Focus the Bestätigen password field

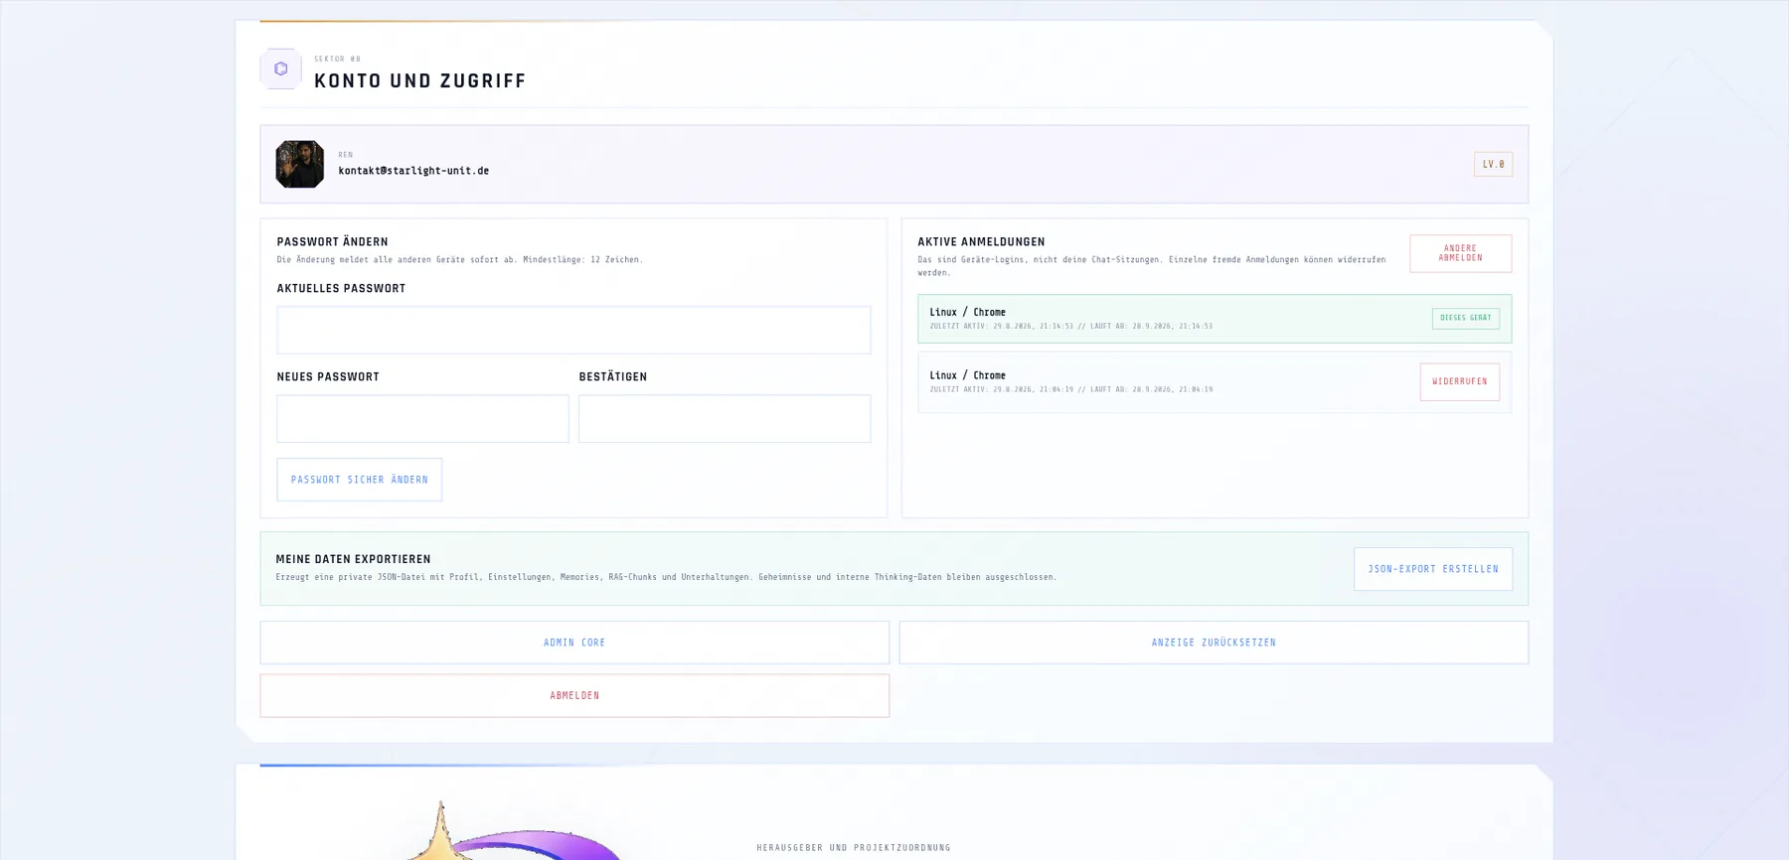point(725,418)
